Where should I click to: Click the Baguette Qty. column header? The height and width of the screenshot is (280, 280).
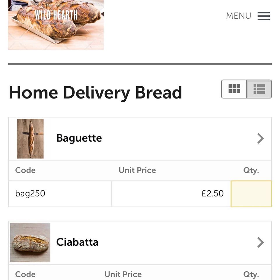[x=251, y=170]
